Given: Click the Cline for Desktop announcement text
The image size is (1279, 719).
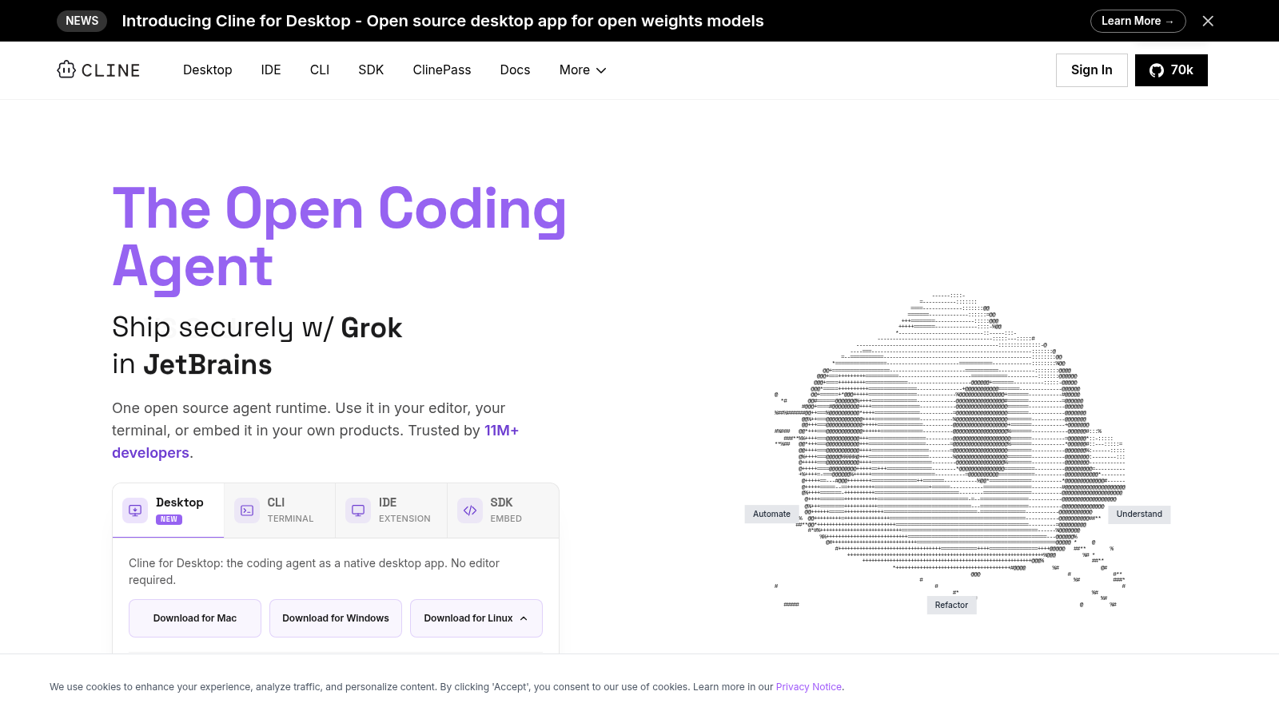Looking at the screenshot, I should coord(443,21).
